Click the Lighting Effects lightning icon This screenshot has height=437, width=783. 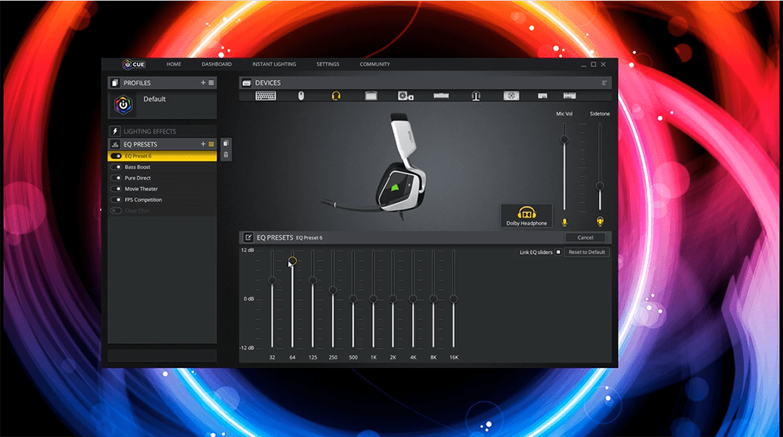tap(115, 132)
